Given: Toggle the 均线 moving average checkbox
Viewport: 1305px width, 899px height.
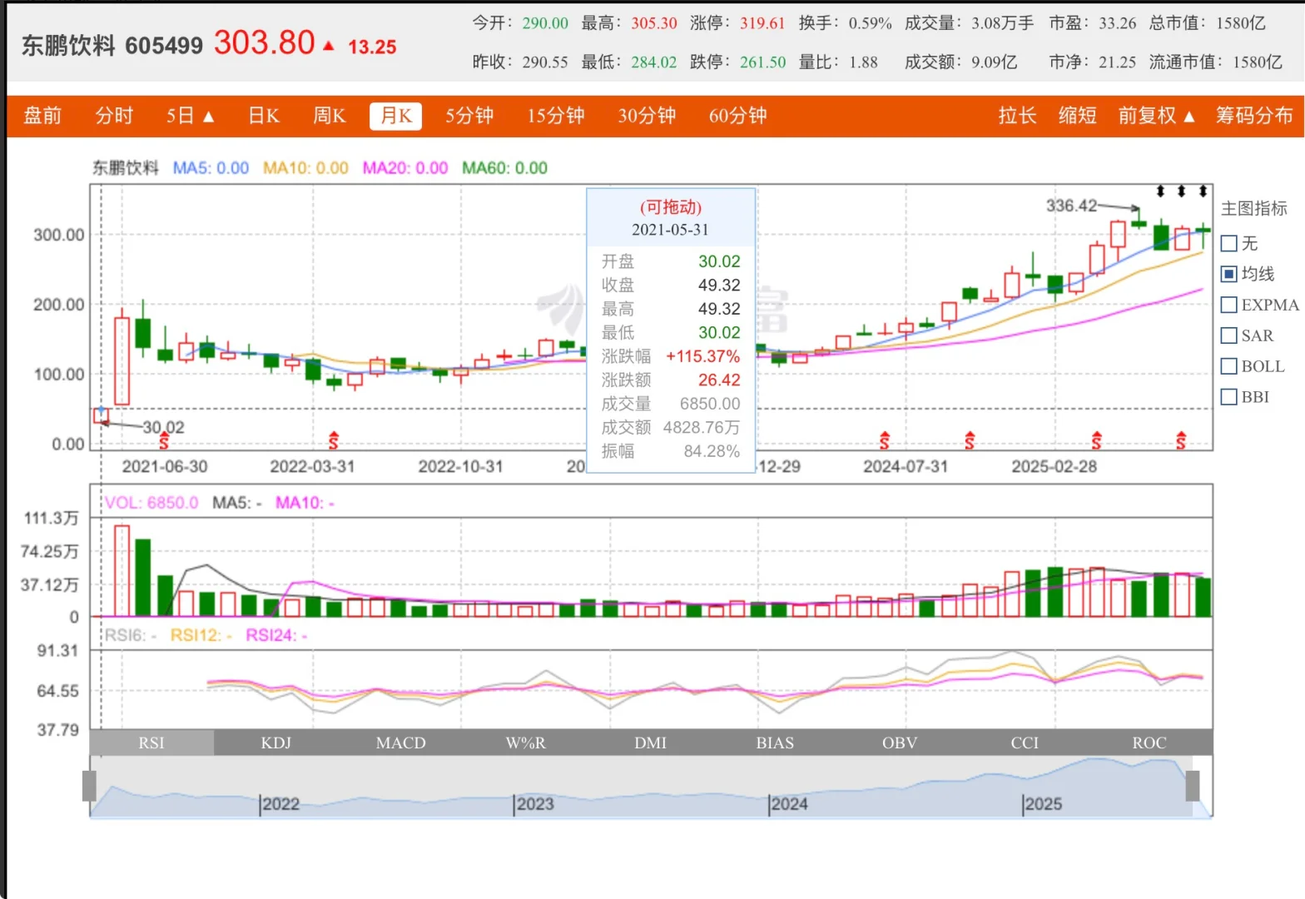Looking at the screenshot, I should click(1228, 274).
